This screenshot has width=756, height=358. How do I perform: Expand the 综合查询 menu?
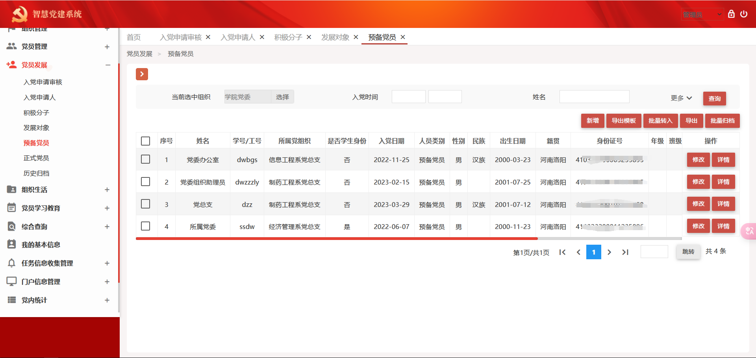pyautogui.click(x=107, y=227)
